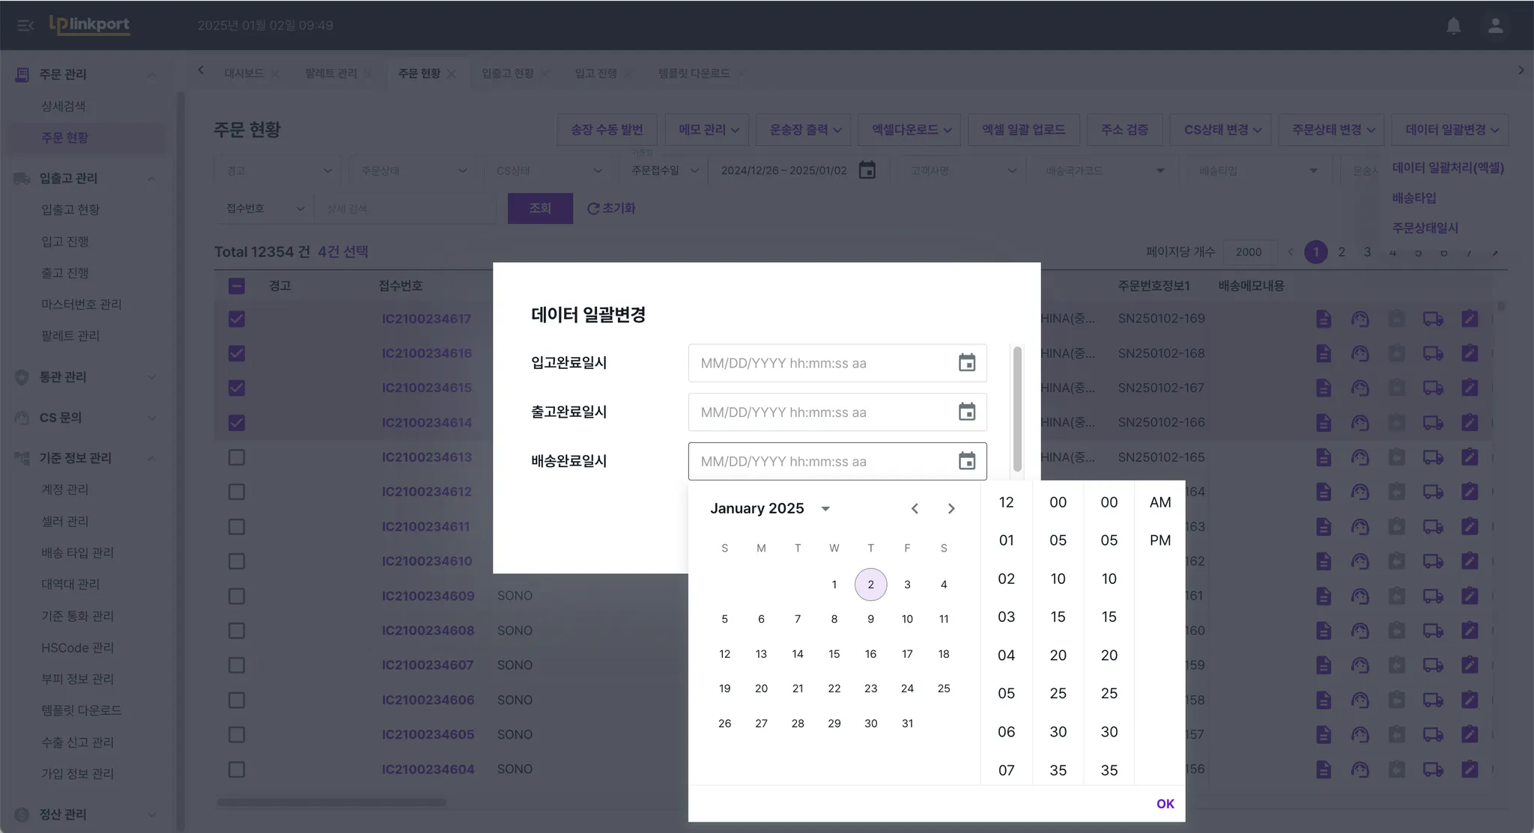This screenshot has height=833, width=1534.
Task: Open calendar icon for 입고완료일시 field
Action: pyautogui.click(x=966, y=363)
